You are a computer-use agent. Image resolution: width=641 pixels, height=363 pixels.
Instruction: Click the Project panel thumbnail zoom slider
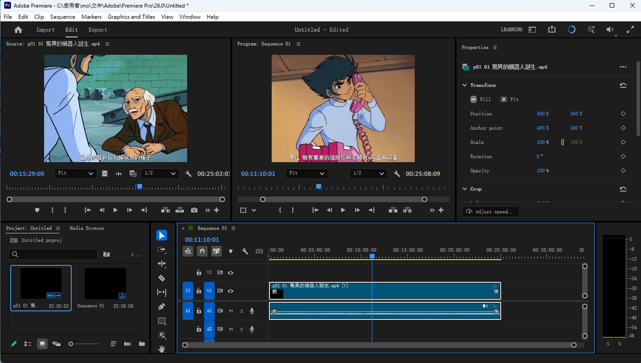tap(84, 344)
